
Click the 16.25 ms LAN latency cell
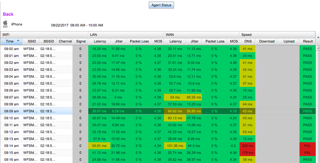click(x=99, y=49)
